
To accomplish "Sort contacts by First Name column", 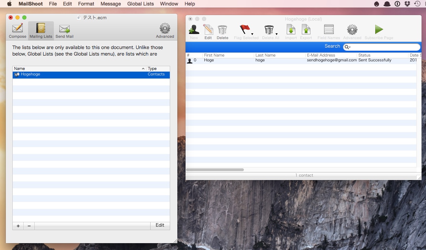I will tap(228, 55).
